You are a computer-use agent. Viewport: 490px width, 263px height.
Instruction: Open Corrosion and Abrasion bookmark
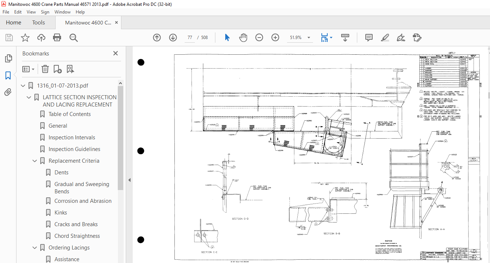point(83,201)
